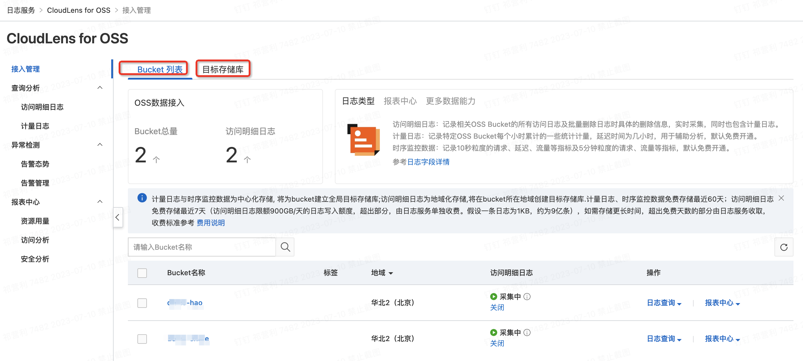Click info icon beside second 采集中 status
This screenshot has width=803, height=361.
tap(527, 332)
